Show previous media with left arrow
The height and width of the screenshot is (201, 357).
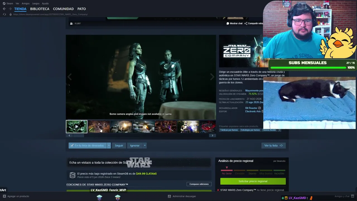69,77
